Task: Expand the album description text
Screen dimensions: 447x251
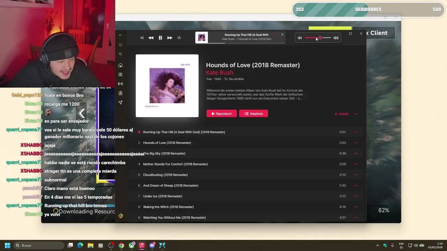Action: point(255,94)
